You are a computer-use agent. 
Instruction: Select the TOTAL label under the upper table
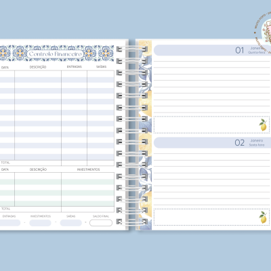(5, 163)
